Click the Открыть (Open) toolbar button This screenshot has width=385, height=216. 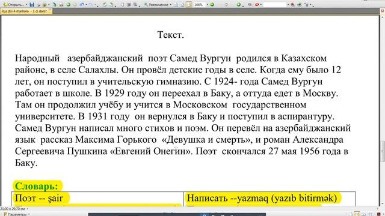[13, 5]
